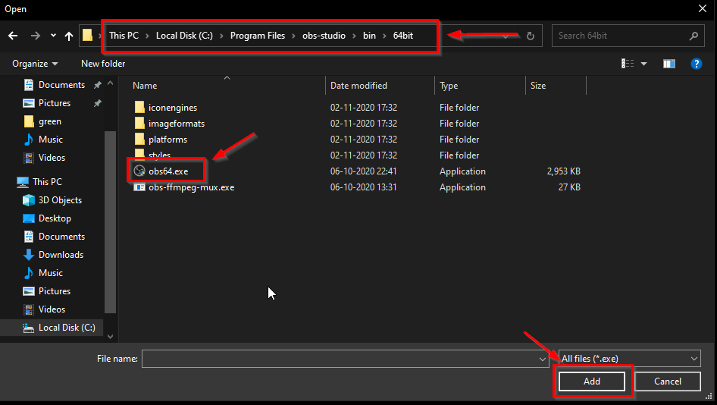Viewport: 717px width, 405px height.
Task: Expand chevron after obs-studio breadcrumb
Action: (x=355, y=36)
